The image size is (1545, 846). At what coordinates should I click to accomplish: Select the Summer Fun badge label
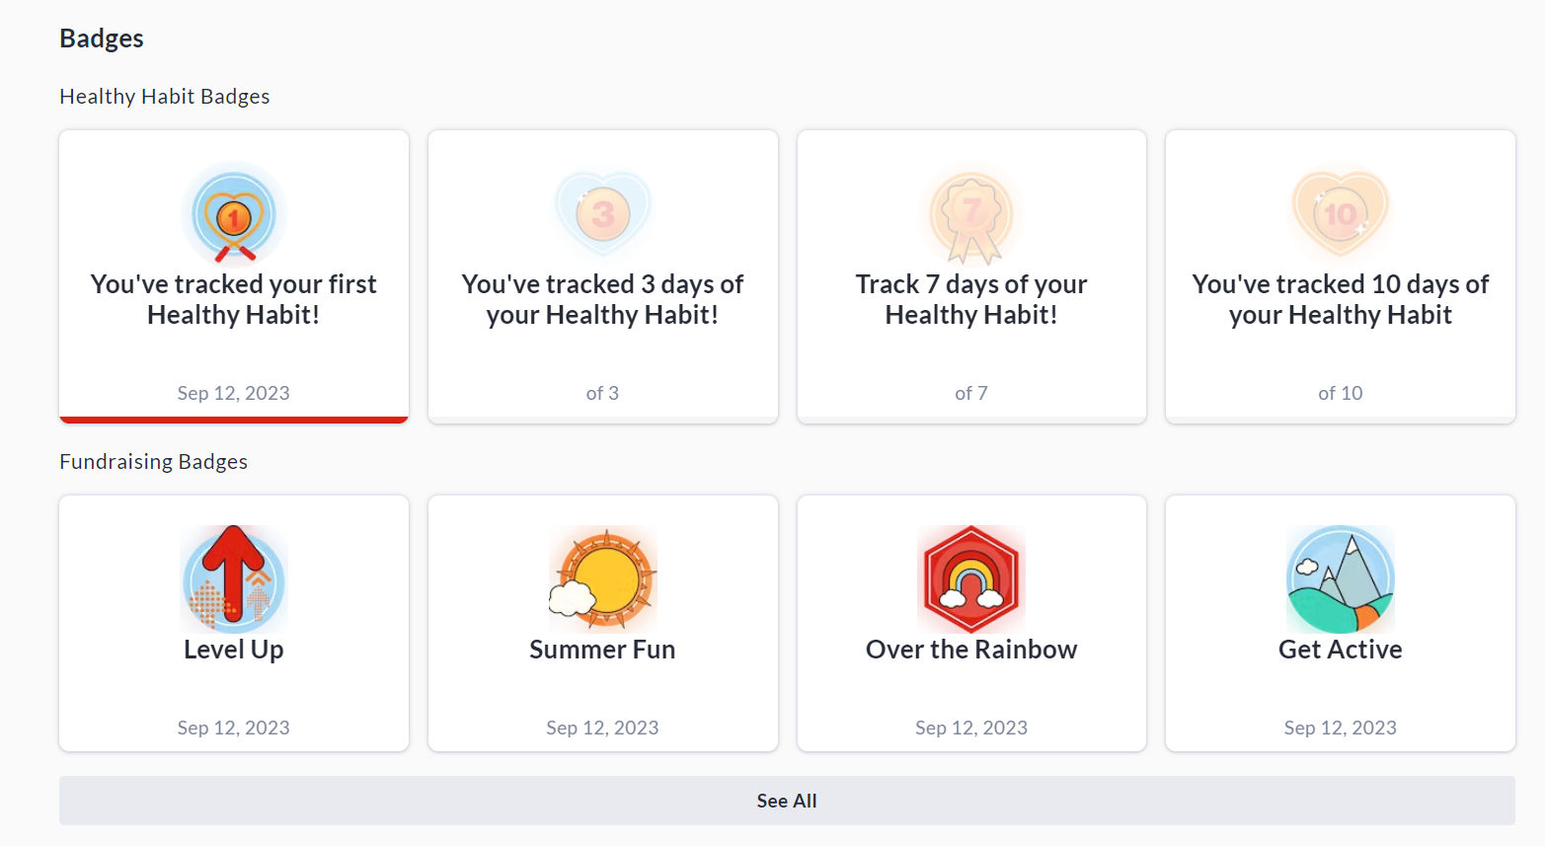click(602, 650)
